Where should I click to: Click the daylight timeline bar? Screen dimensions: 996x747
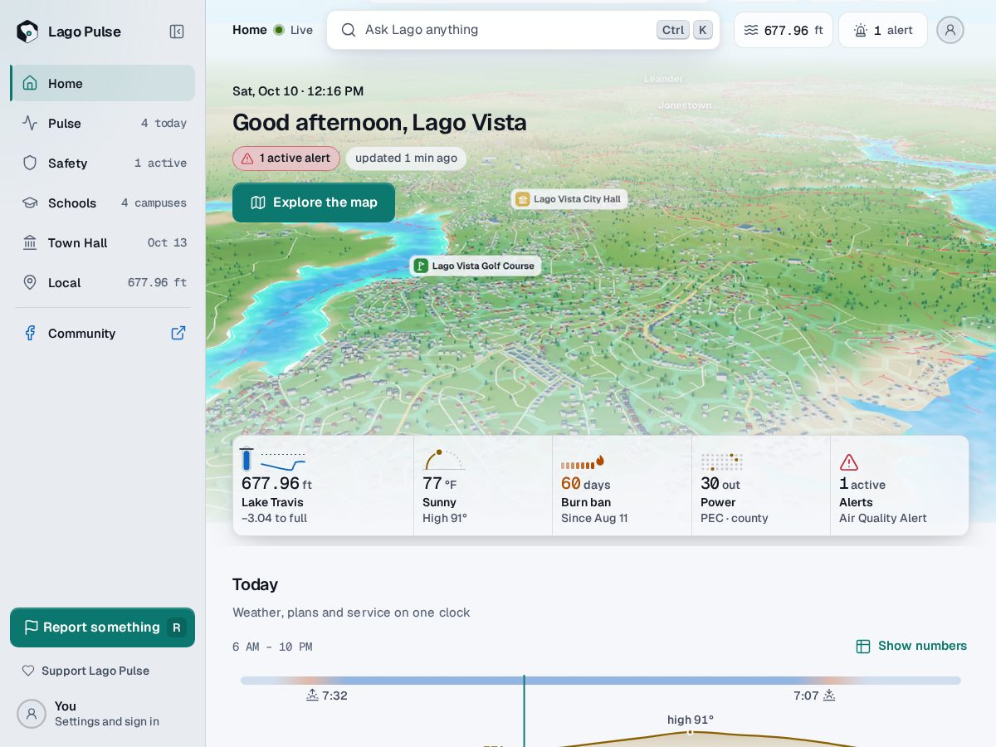click(601, 681)
